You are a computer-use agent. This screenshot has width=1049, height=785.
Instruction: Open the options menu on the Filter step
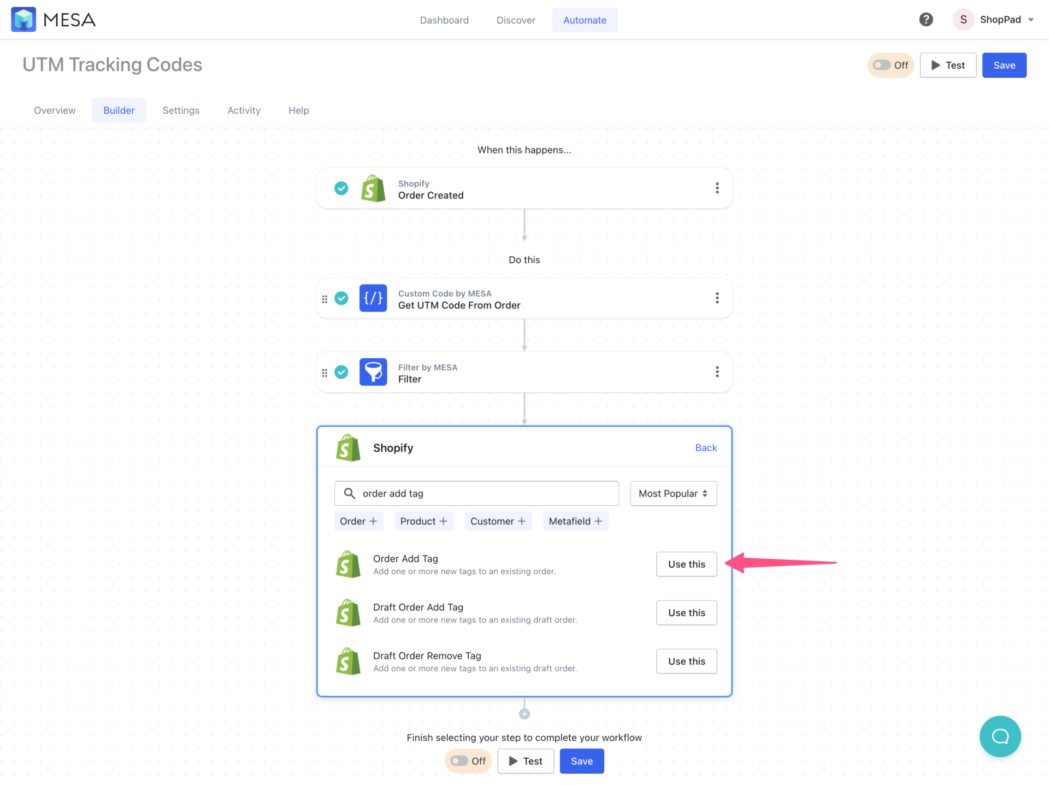click(x=717, y=372)
